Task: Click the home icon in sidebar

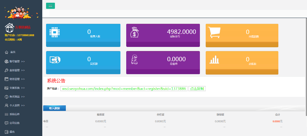Action: point(7,52)
